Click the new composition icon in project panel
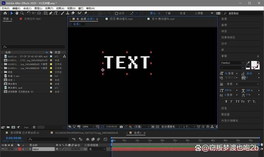This screenshot has width=264, height=157. click(x=13, y=127)
